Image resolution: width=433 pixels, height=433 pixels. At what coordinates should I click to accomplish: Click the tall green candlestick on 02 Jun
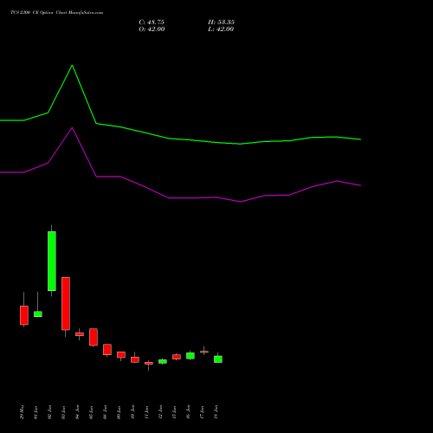[x=52, y=261]
